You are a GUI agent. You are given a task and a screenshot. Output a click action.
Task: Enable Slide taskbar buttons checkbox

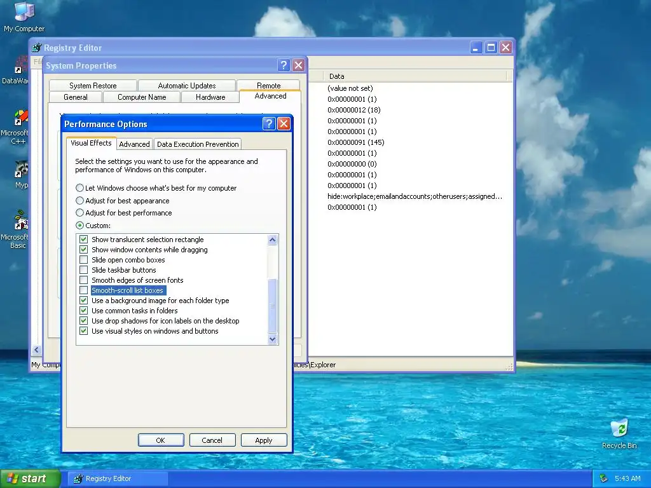(83, 269)
